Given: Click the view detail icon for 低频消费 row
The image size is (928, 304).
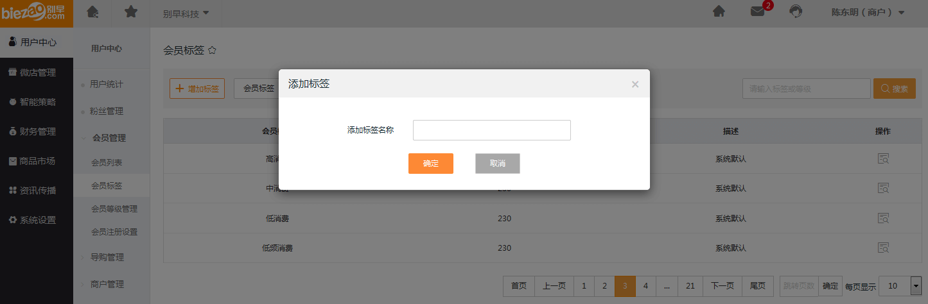Looking at the screenshot, I should click(x=883, y=248).
